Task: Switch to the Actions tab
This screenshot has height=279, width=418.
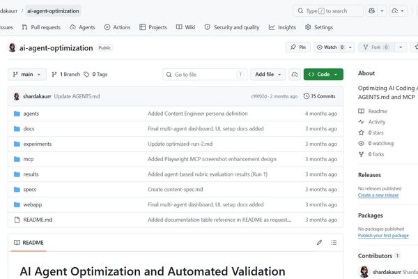Action: [x=117, y=27]
